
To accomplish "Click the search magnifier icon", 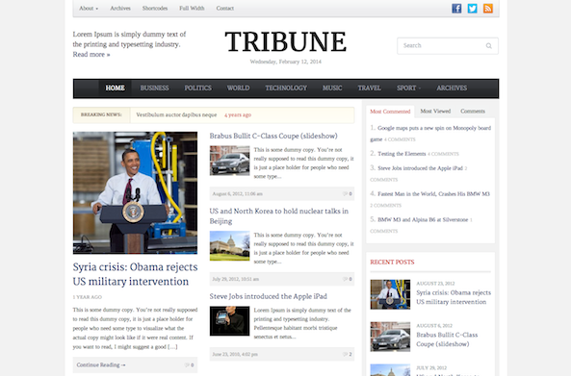I will click(489, 46).
